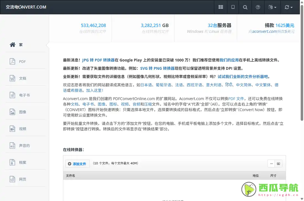
Task: Open the search magnifier icon
Action: pyautogui.click(x=245, y=7)
